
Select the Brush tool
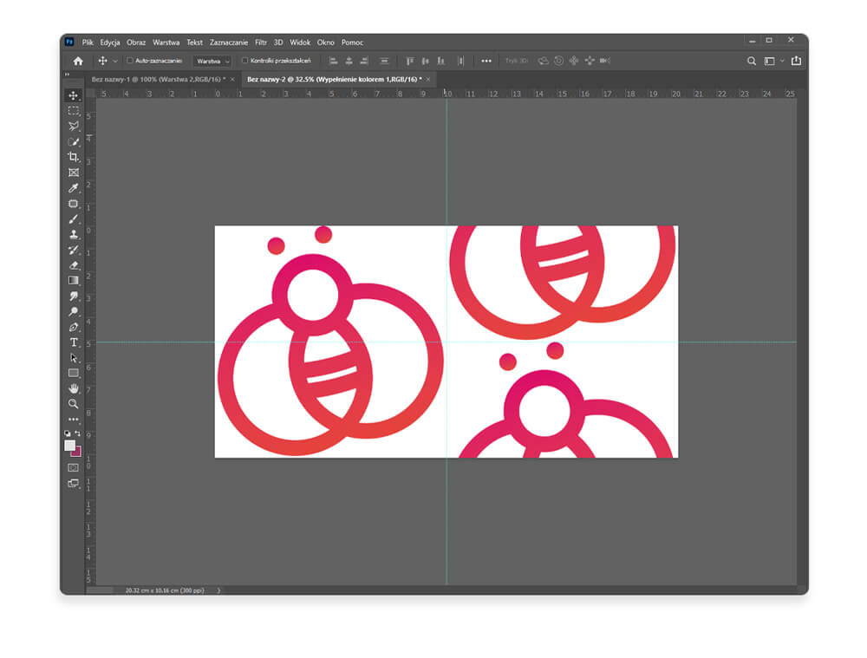[74, 219]
